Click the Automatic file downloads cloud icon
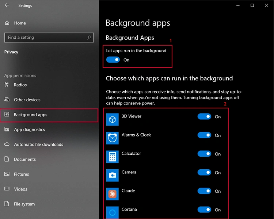Viewport: 274px width, 219px height. [x=7, y=144]
